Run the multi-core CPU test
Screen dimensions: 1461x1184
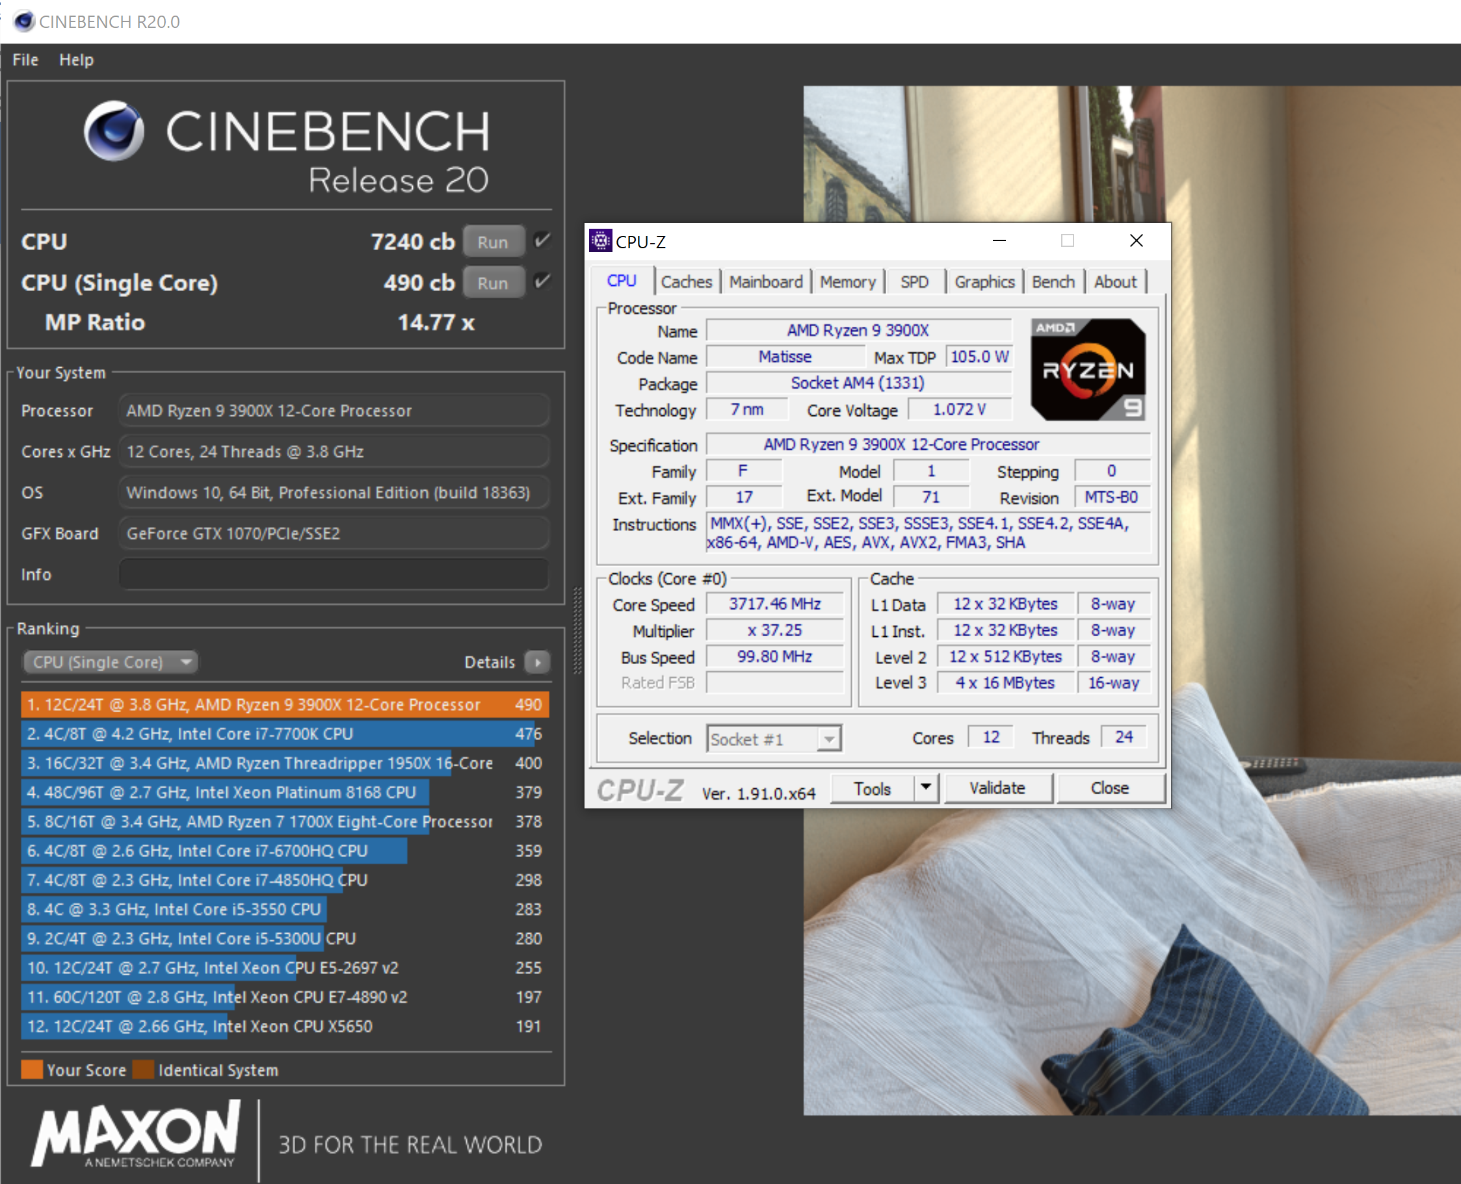(x=493, y=242)
